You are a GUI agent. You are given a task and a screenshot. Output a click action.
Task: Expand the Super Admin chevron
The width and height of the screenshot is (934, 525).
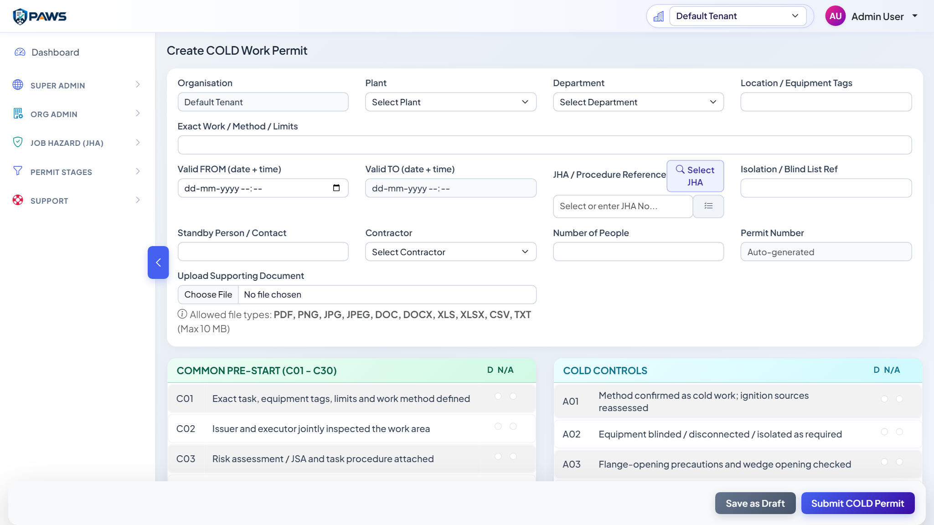138,85
